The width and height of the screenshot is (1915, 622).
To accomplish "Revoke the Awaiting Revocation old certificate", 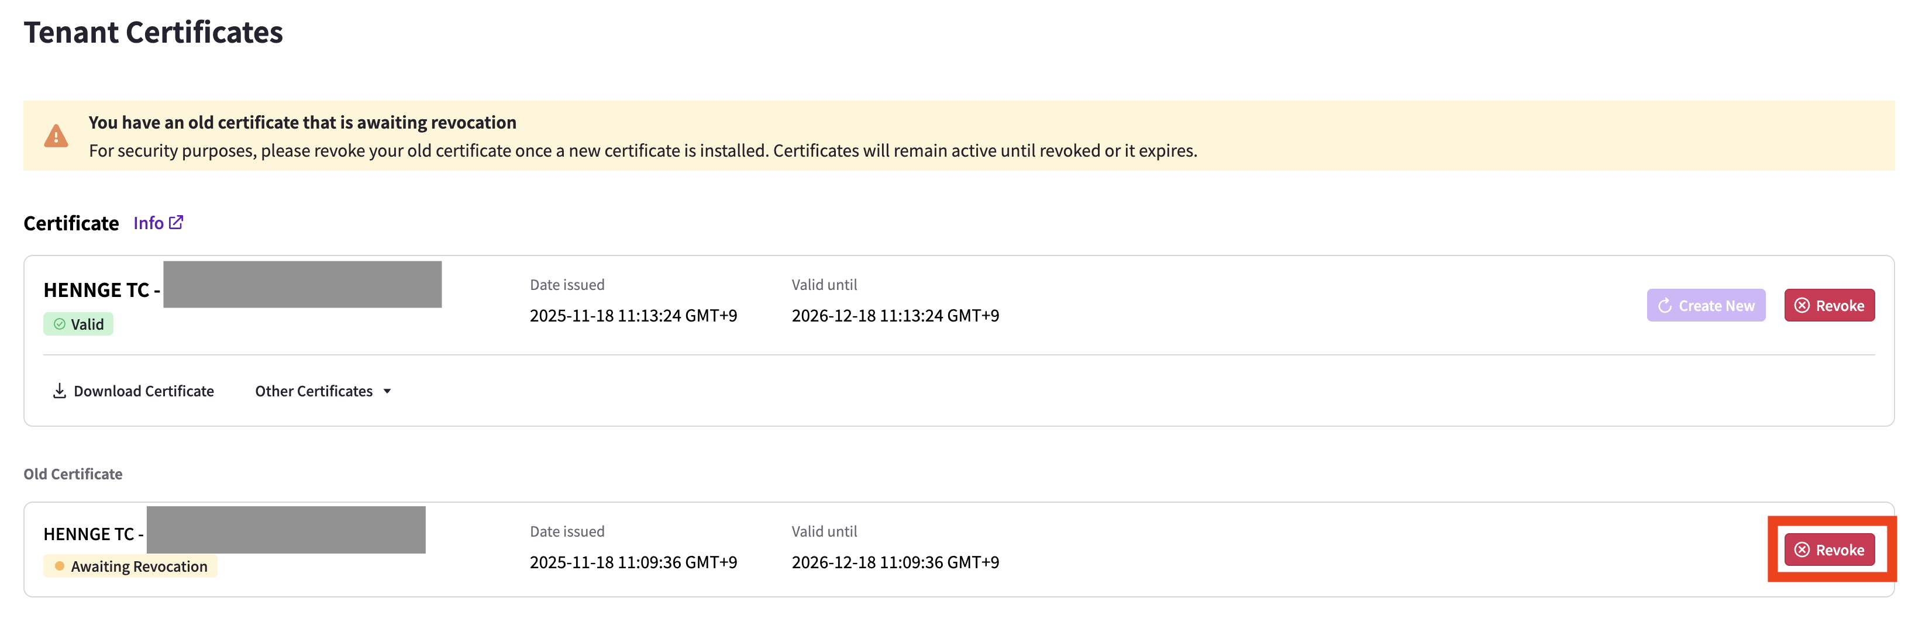I will coord(1829,550).
